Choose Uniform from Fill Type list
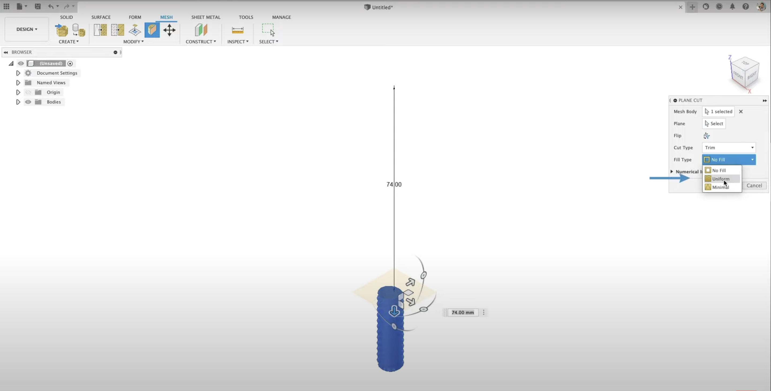This screenshot has height=391, width=771. tap(721, 179)
